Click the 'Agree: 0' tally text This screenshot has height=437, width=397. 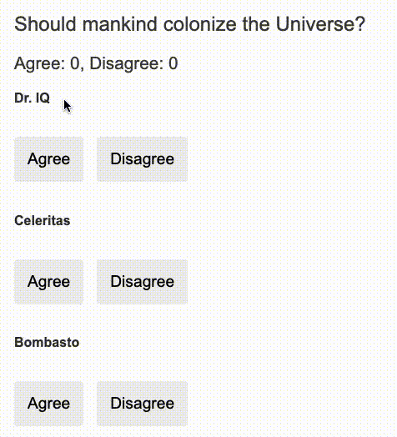point(47,64)
